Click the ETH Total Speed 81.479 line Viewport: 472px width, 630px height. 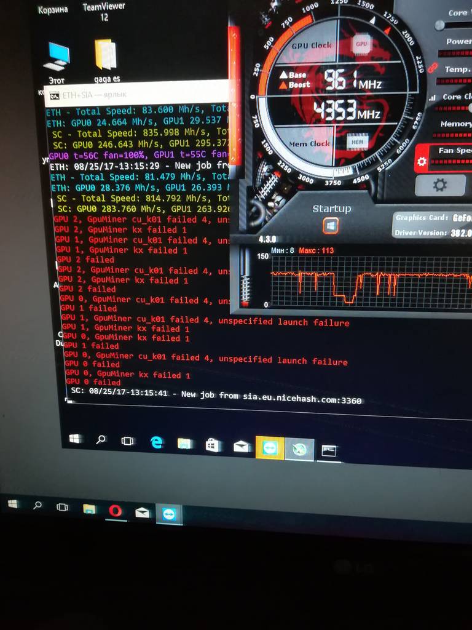tap(140, 177)
